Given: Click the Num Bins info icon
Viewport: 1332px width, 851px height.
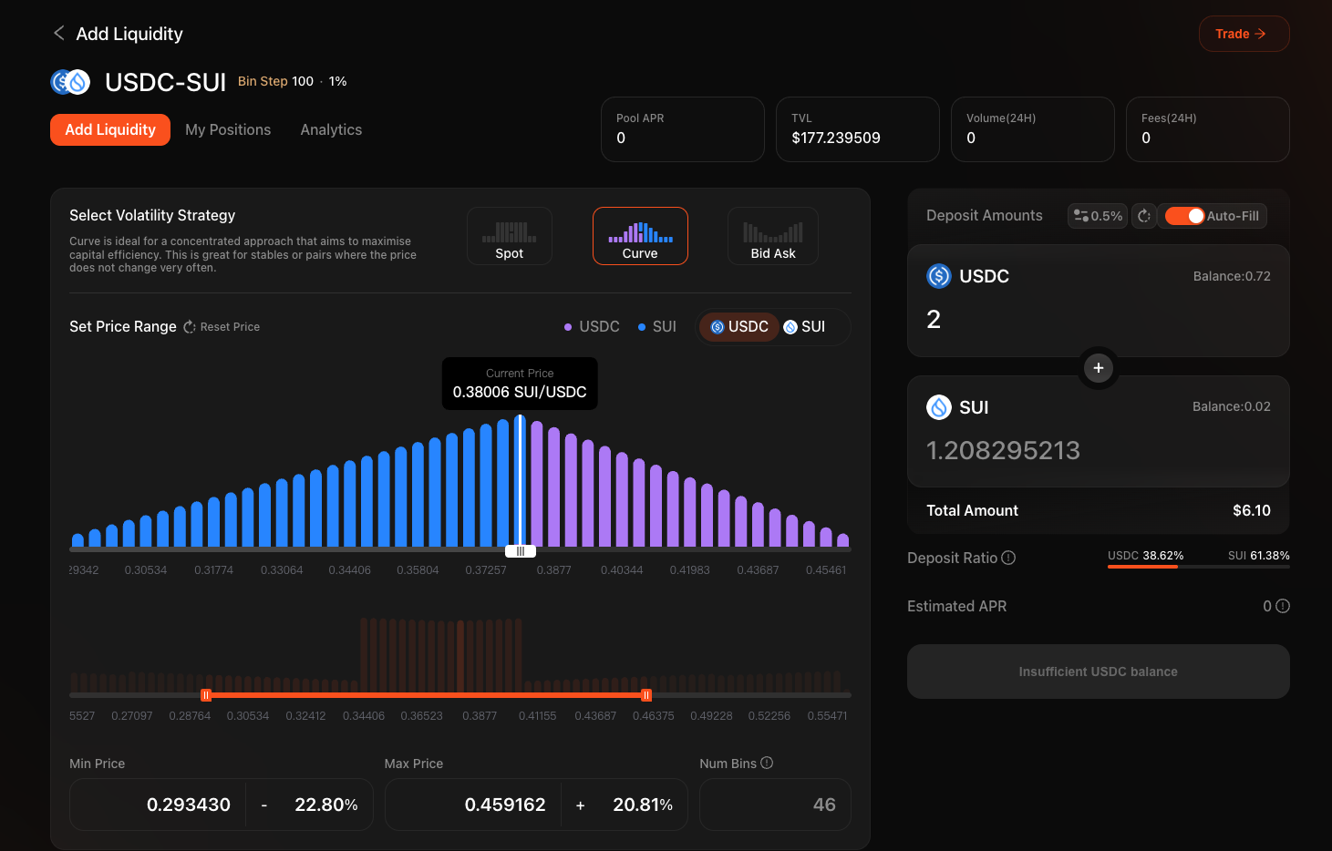Looking at the screenshot, I should click(767, 763).
